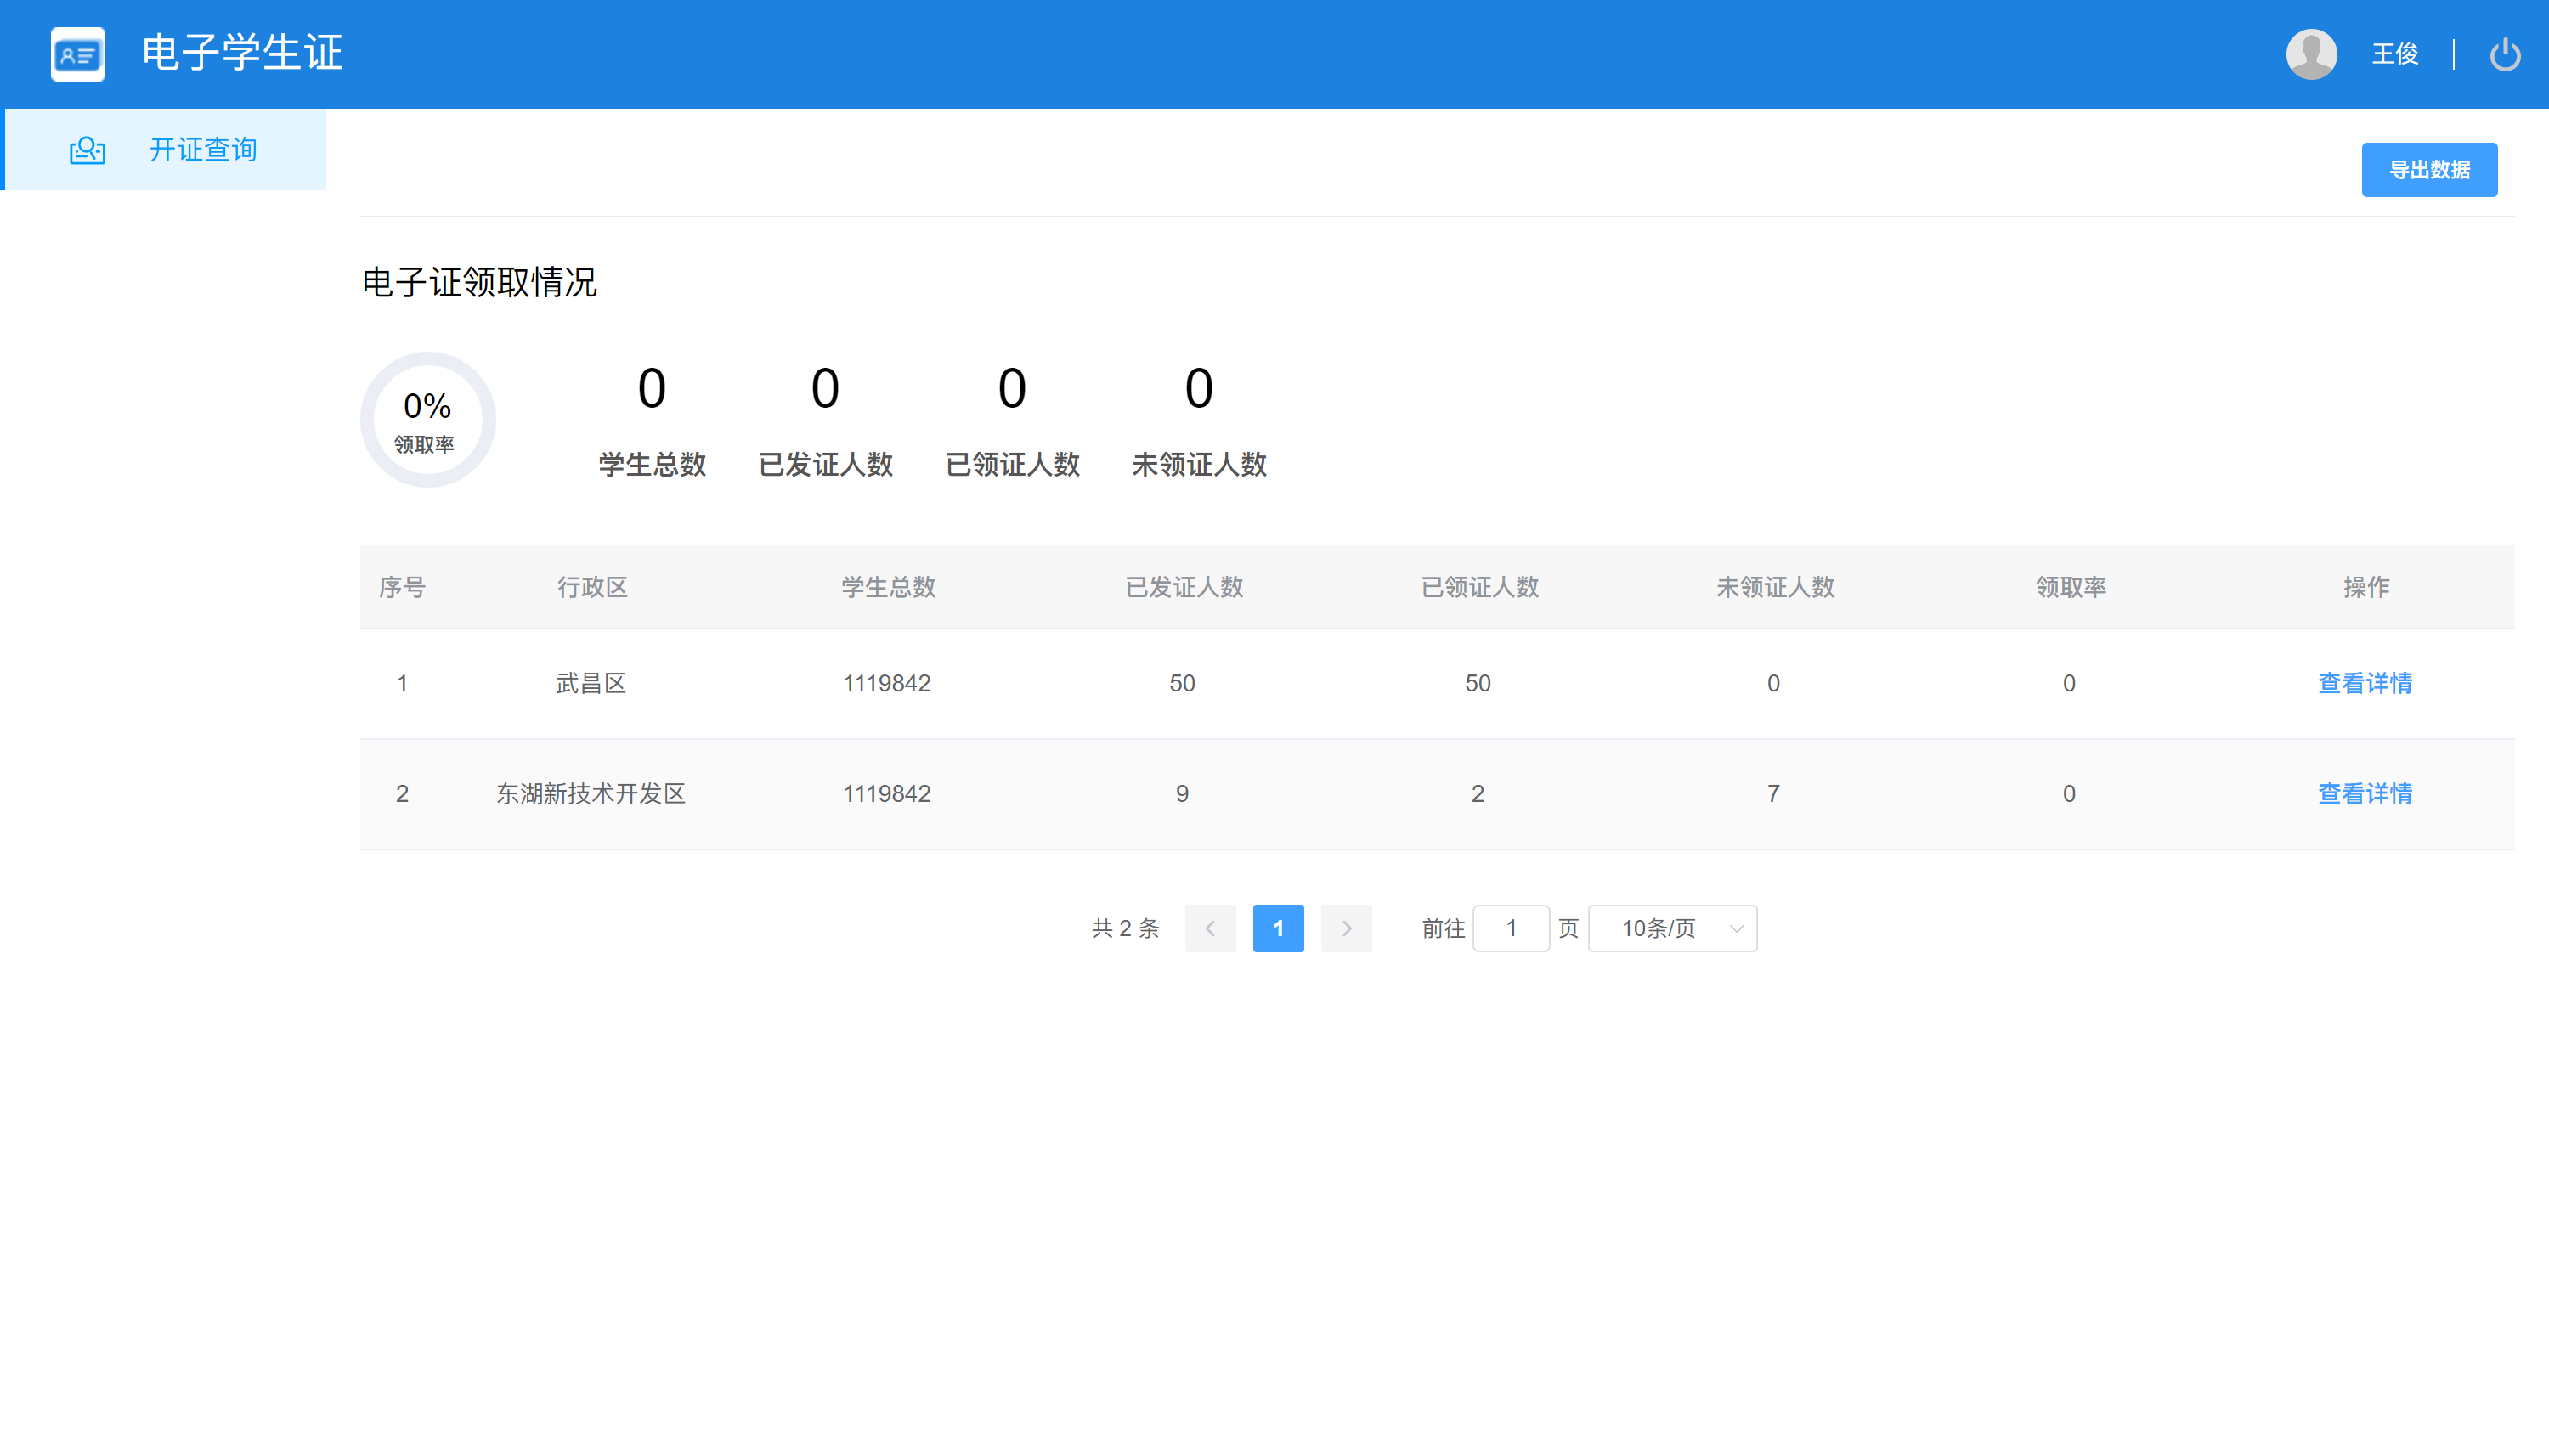The image size is (2549, 1456).
Task: Click username 王俊 in header
Action: (x=2395, y=54)
